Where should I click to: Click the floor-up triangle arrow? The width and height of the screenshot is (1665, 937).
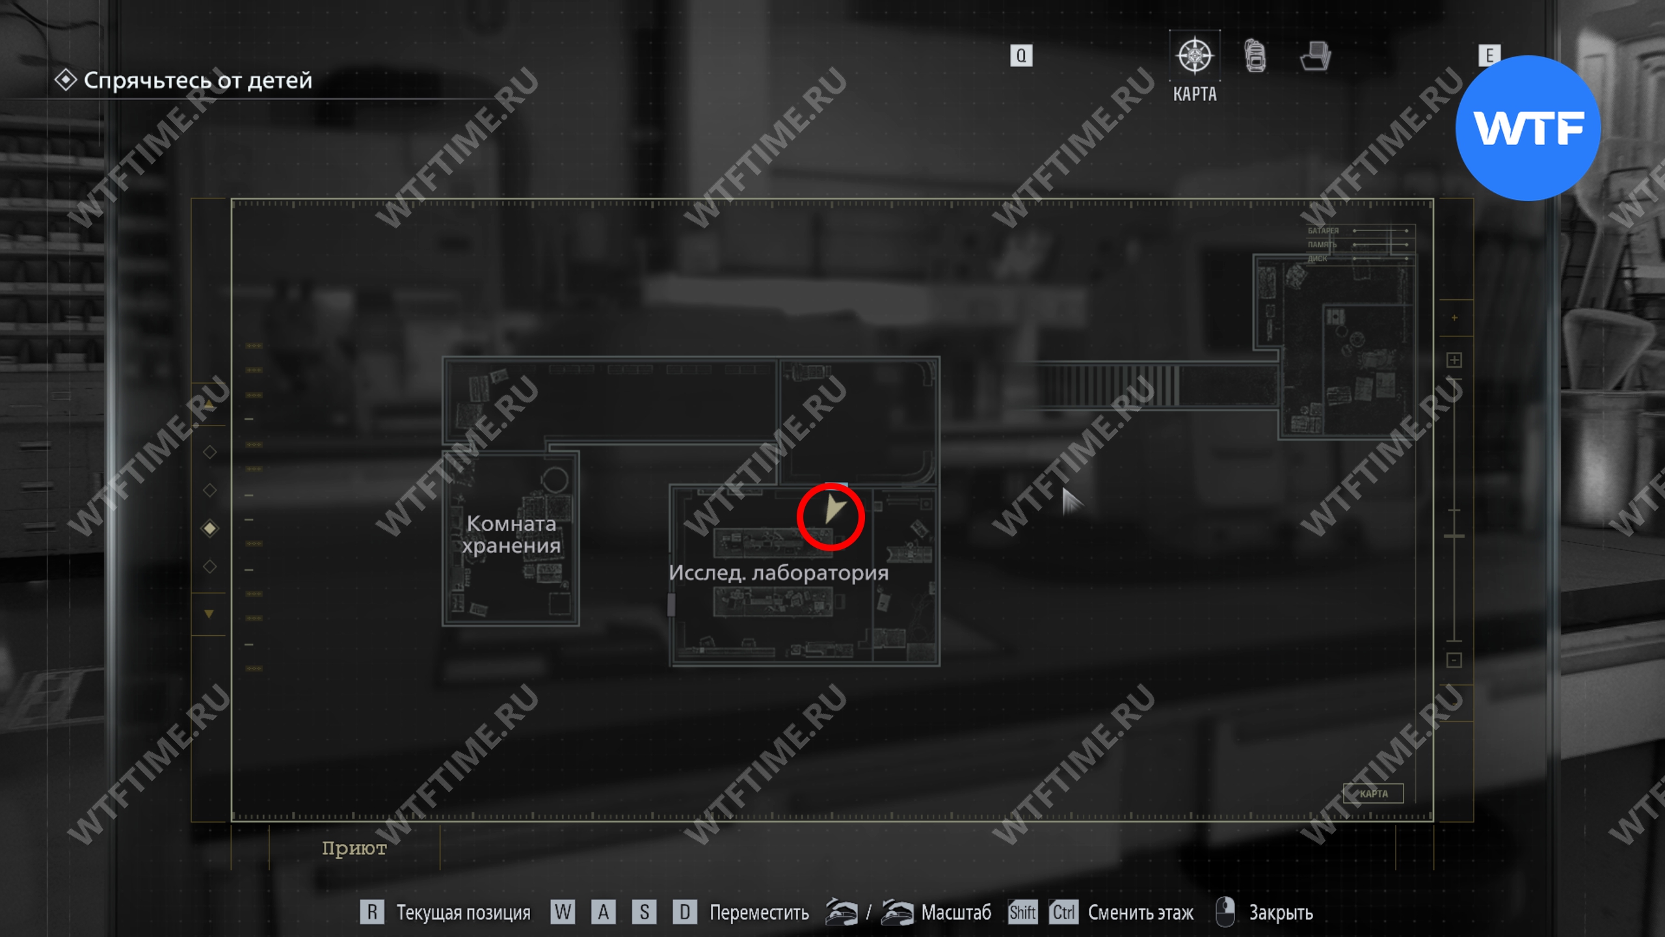[209, 405]
